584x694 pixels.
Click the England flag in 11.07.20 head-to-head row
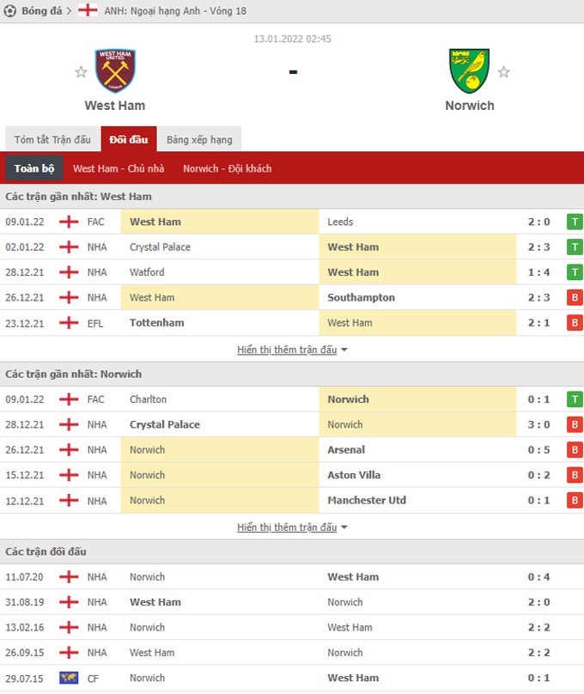69,576
